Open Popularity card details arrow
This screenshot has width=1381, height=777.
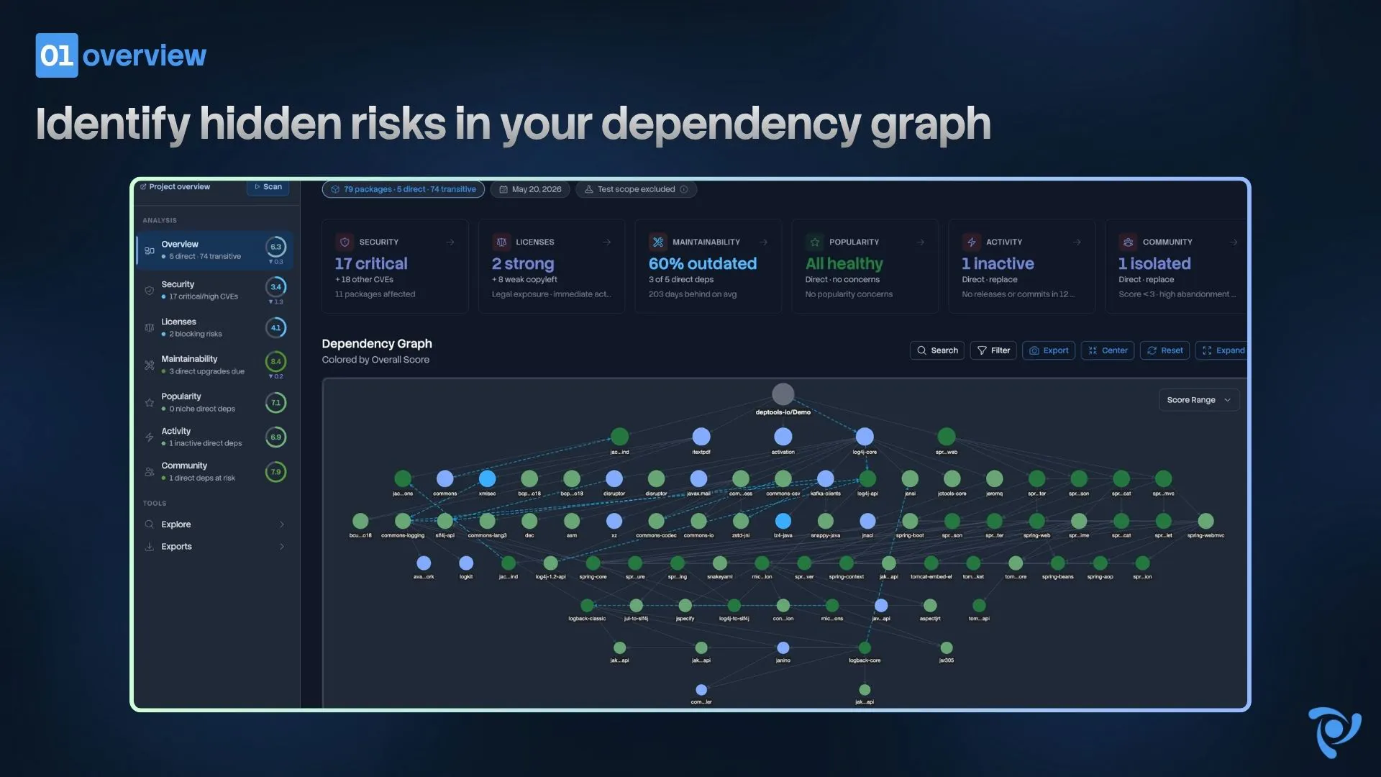click(921, 242)
